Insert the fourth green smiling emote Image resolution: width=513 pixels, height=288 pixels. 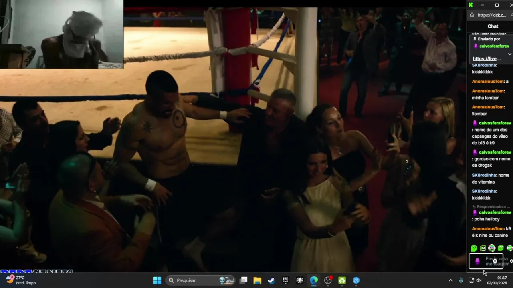click(x=501, y=248)
